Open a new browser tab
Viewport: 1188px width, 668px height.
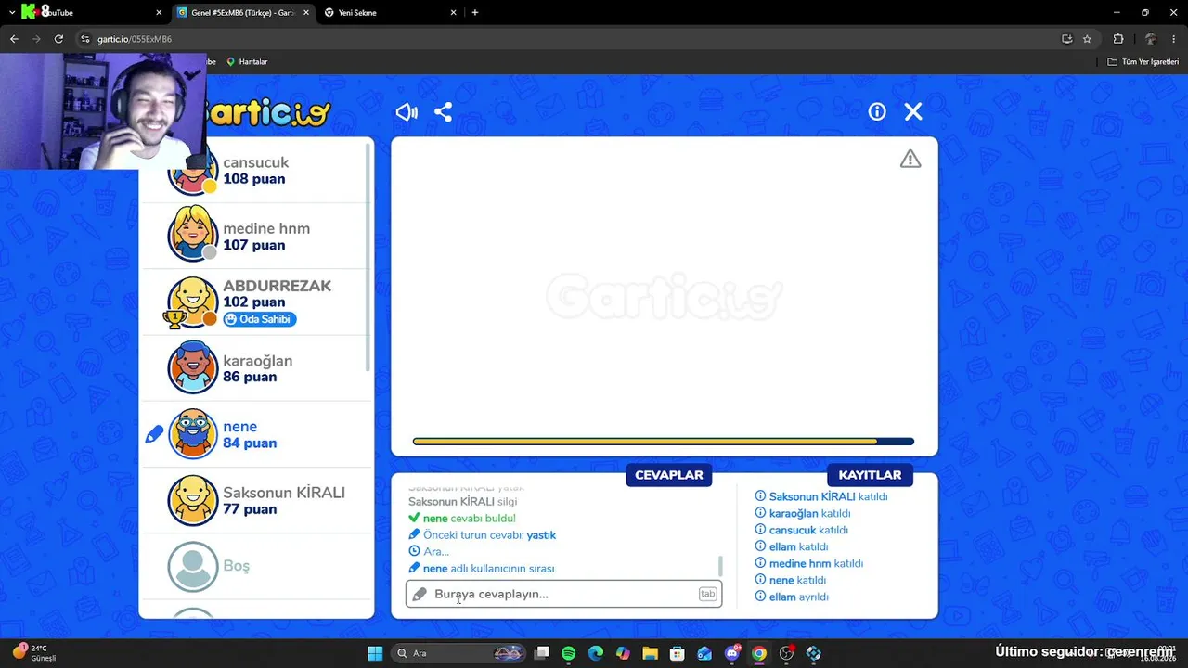tap(475, 13)
